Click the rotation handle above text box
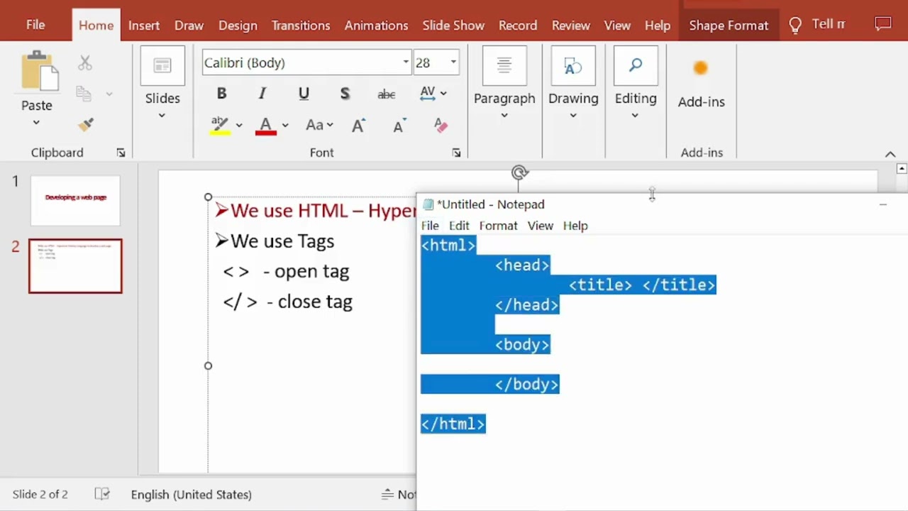Screen dimensions: 908x511 (520, 172)
